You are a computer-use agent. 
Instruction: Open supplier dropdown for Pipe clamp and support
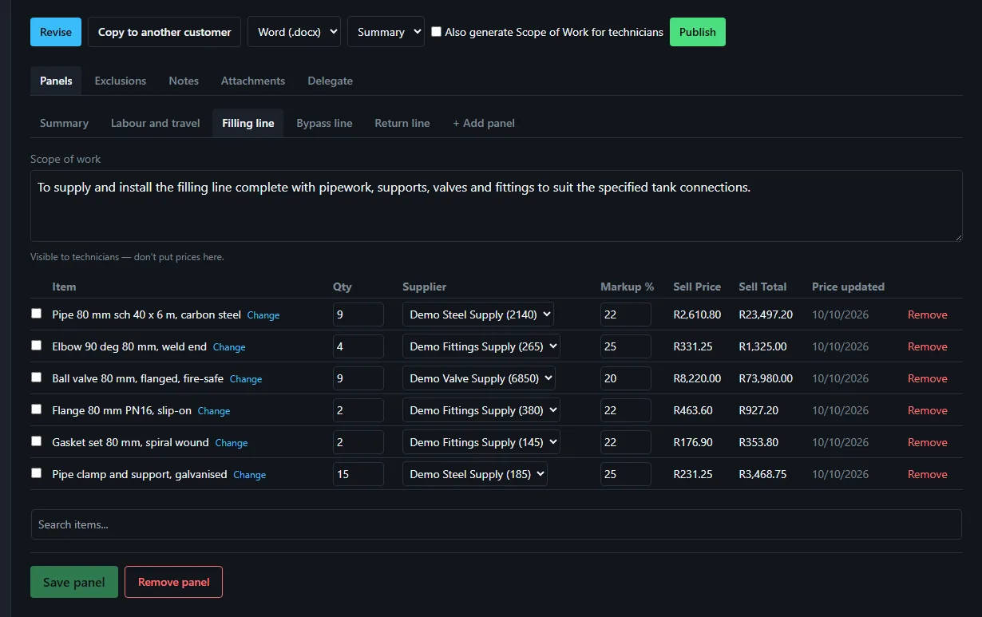click(x=475, y=474)
